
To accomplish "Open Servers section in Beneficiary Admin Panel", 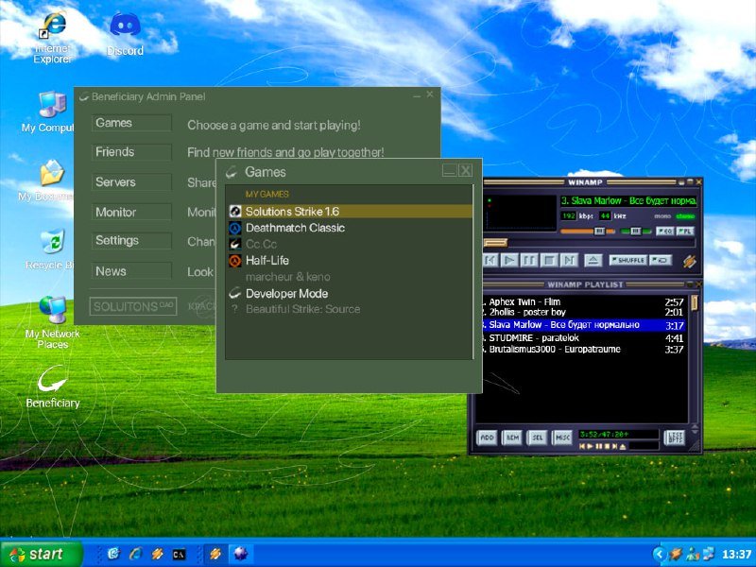I will point(131,182).
